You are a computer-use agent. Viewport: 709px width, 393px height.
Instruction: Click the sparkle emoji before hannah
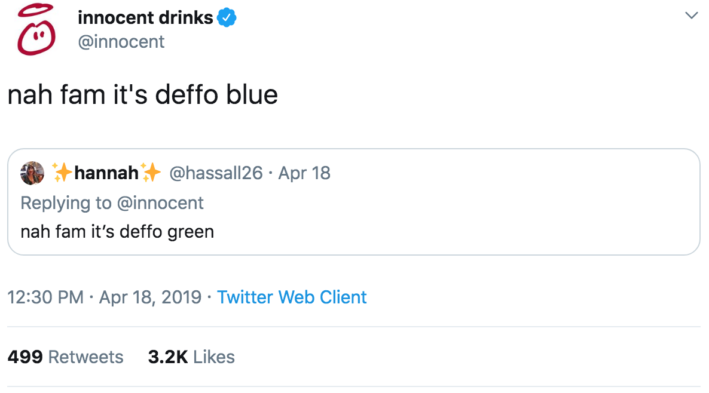click(62, 173)
